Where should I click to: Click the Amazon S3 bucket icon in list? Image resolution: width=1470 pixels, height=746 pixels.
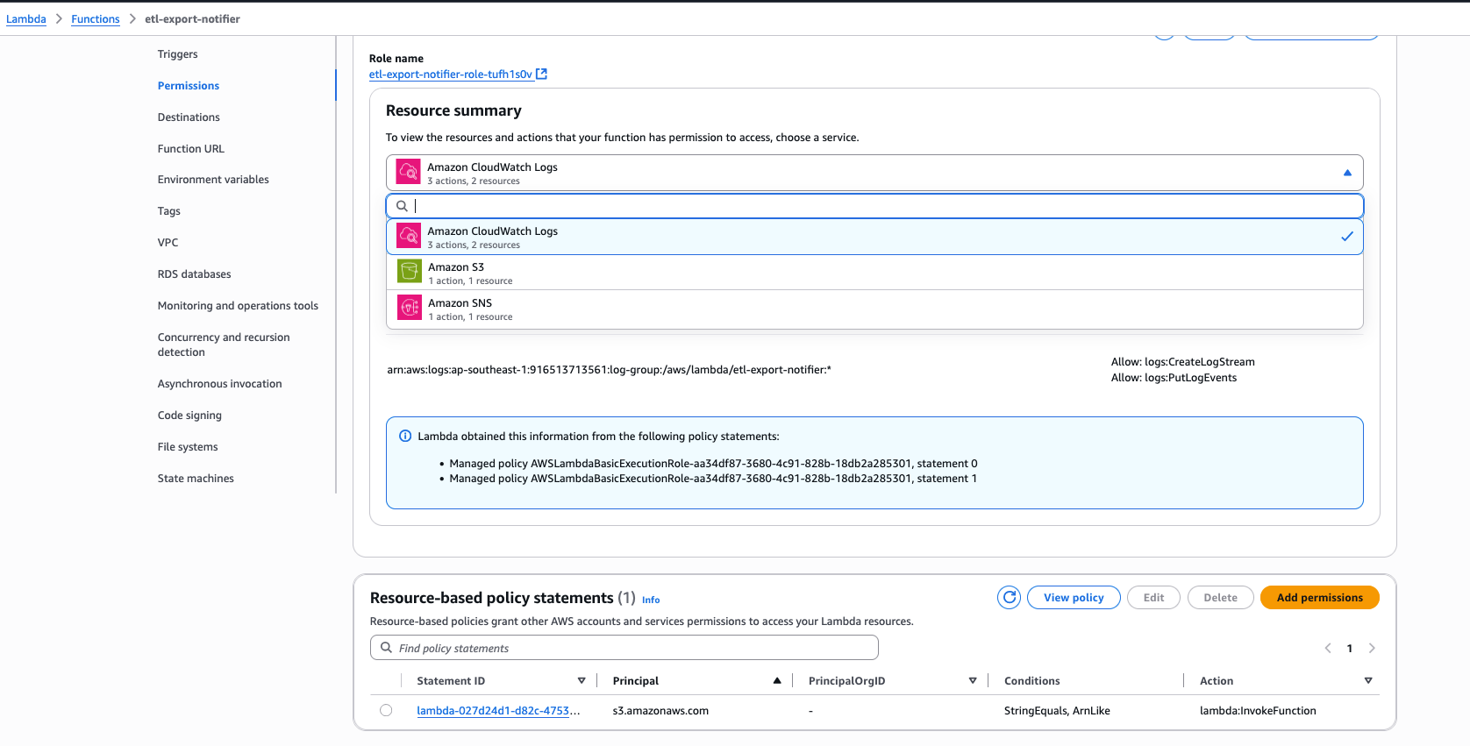410,272
